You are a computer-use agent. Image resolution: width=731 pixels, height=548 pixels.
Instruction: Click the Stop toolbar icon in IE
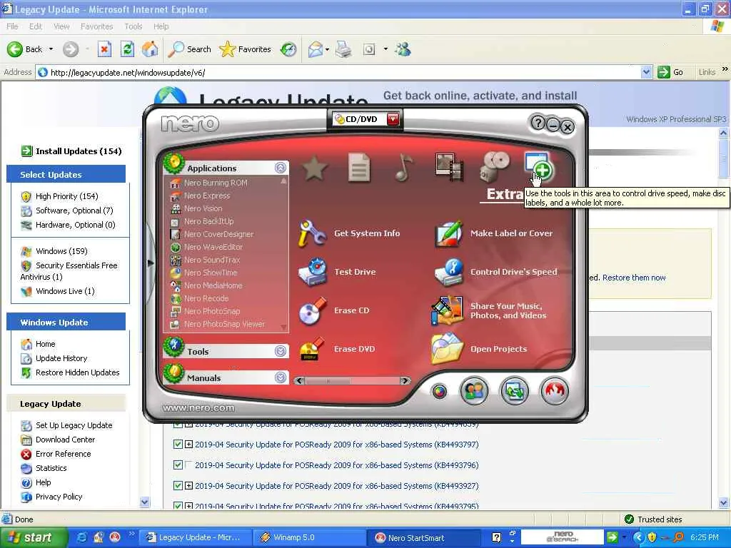click(104, 49)
